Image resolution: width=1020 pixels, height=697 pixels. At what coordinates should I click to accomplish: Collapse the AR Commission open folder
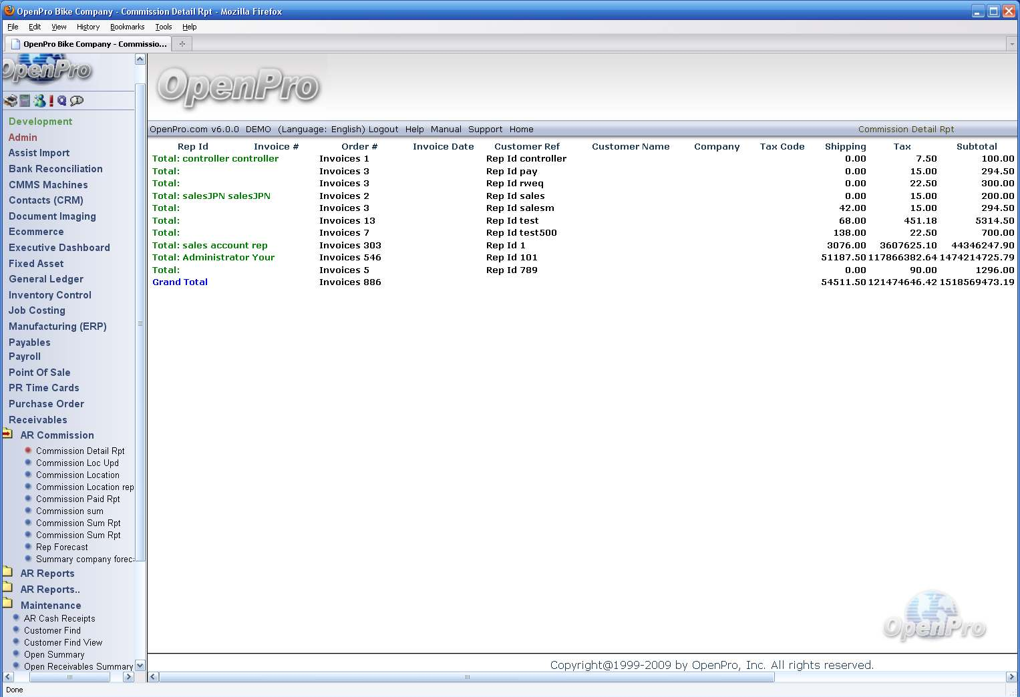click(7, 435)
